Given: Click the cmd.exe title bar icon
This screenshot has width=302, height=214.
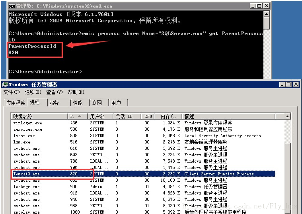Looking at the screenshot, I should (x=12, y=6).
